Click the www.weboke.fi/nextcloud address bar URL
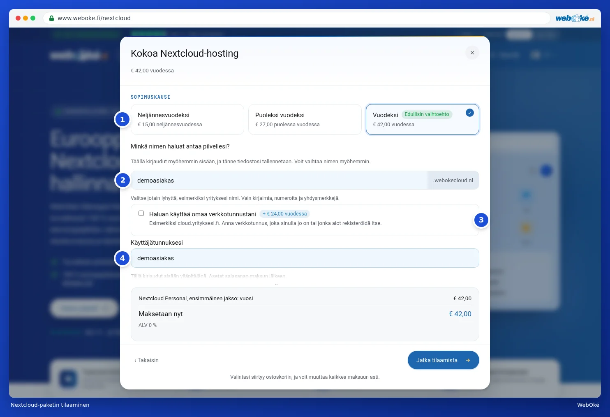Screen dimensions: 610x417 [94, 18]
